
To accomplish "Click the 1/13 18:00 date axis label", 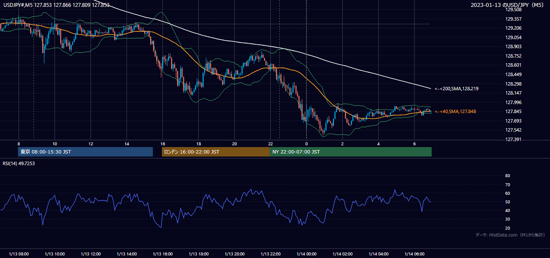I will point(198,254).
